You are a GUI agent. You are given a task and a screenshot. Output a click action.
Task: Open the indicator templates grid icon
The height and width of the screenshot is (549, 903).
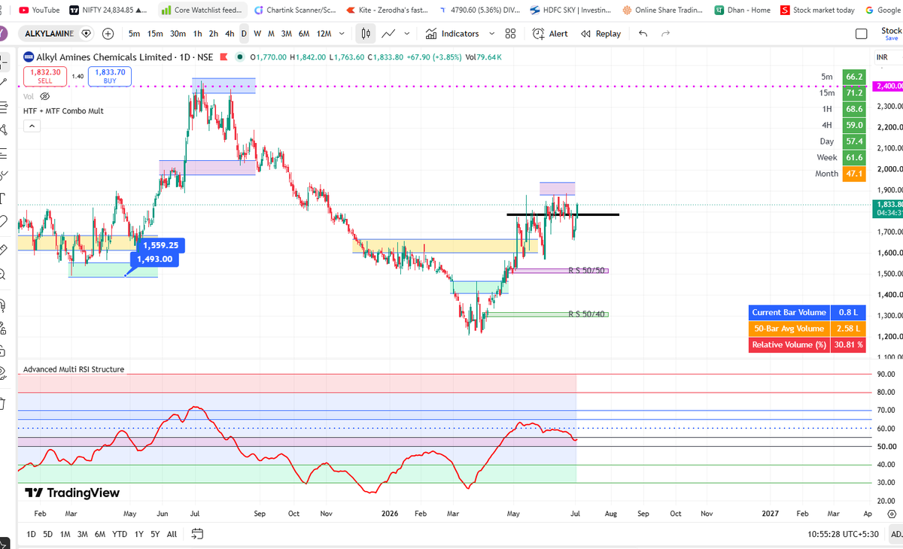pyautogui.click(x=510, y=34)
